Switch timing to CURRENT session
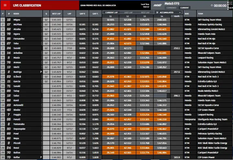 [184, 8]
